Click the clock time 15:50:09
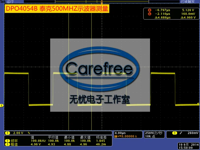The height and width of the screenshot is (150, 200). (x=186, y=148)
